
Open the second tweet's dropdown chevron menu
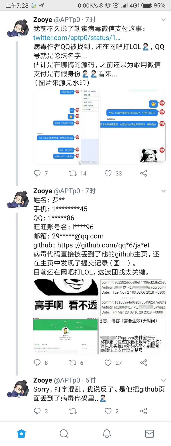click(163, 191)
